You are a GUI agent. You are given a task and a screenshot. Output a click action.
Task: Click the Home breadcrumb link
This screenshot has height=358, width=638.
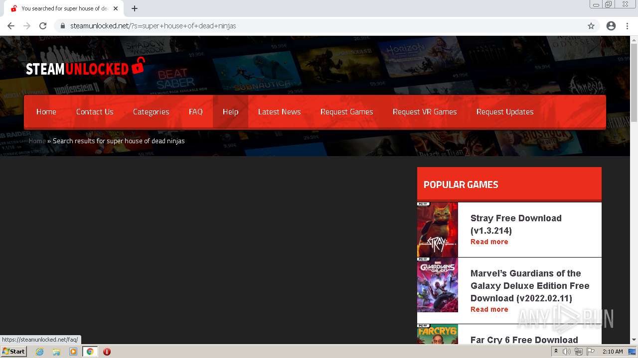37,141
